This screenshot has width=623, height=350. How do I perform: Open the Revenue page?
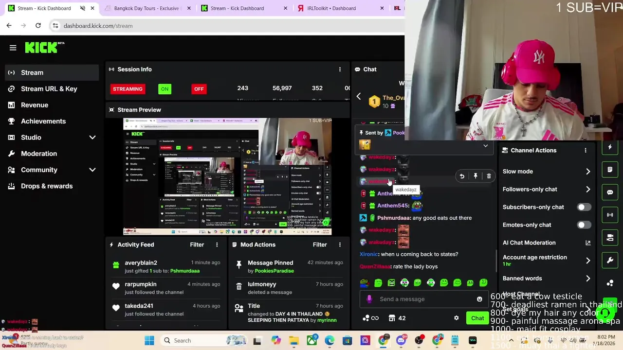tap(52, 105)
